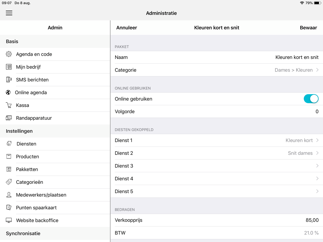The image size is (323, 242).
Task: Click the Randapparatuur device icon
Action: coord(9,118)
